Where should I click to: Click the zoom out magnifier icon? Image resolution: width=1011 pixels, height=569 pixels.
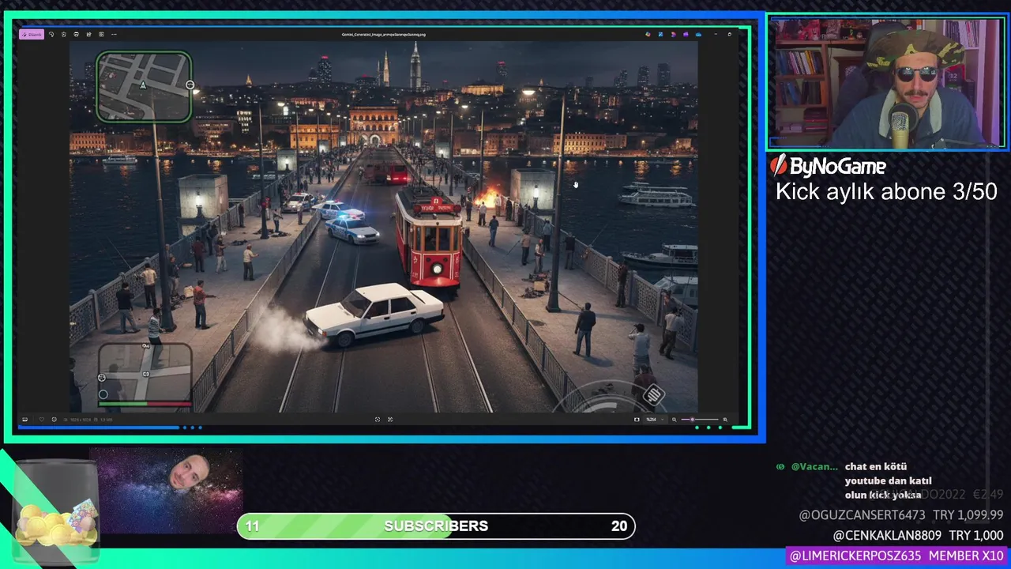[x=674, y=420]
